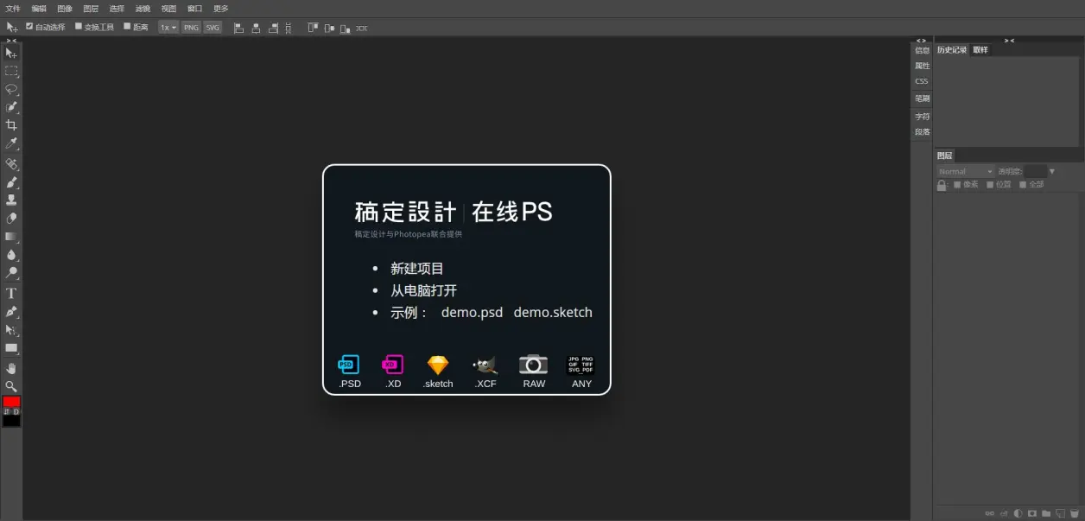1085x521 pixels.
Task: Collapse the right panel with >< arrows
Action: pos(1009,40)
